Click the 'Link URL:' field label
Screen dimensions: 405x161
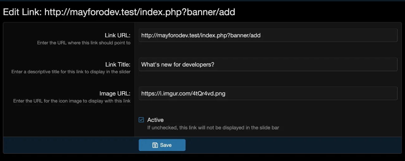coord(117,35)
